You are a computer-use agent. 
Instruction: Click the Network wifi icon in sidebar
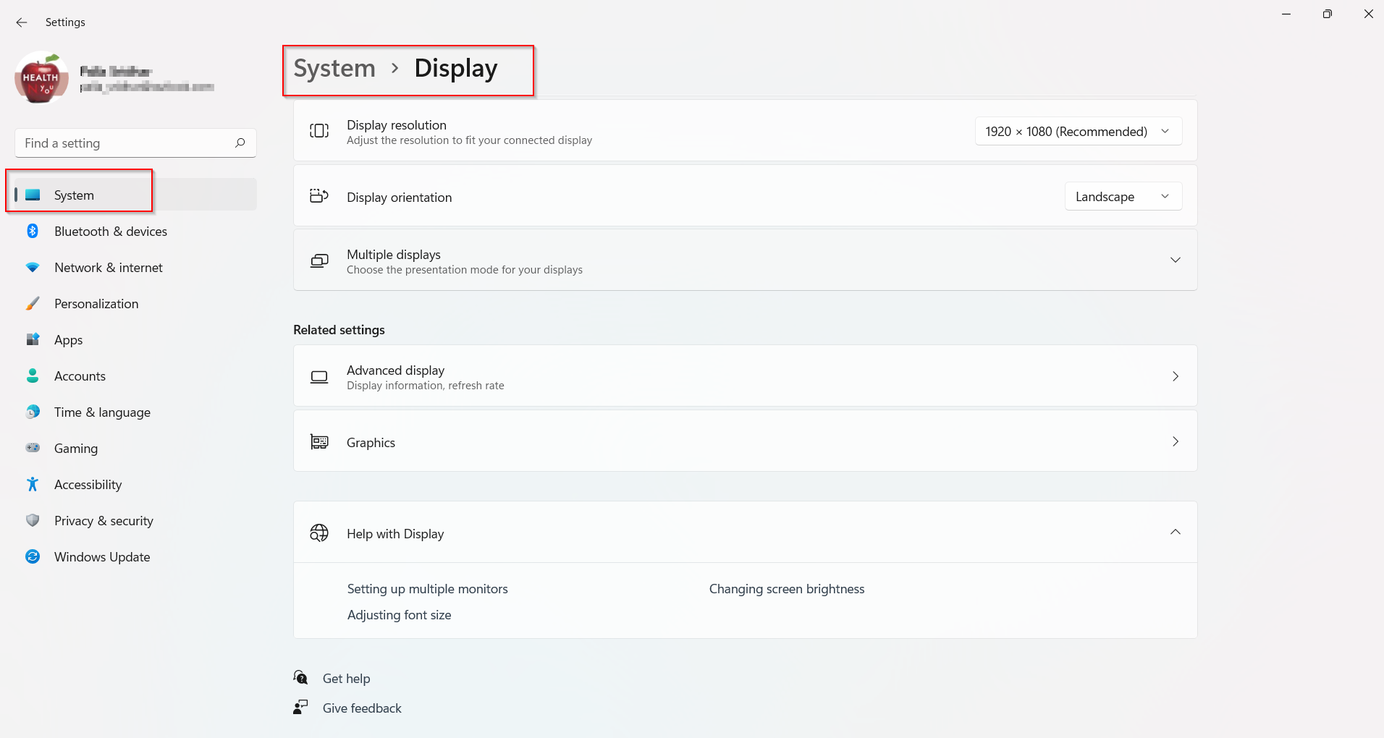tap(33, 267)
